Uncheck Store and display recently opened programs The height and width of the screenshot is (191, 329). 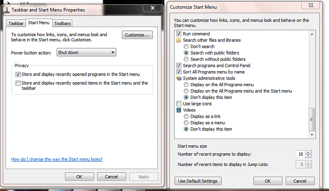(x=18, y=74)
